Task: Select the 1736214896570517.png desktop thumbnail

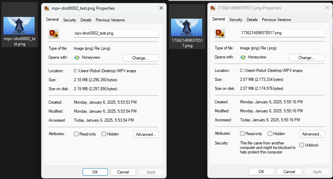Action: [187, 27]
